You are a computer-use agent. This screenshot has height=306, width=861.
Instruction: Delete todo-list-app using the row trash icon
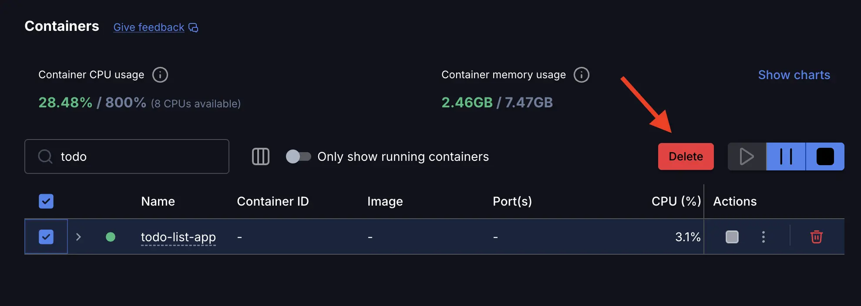816,237
